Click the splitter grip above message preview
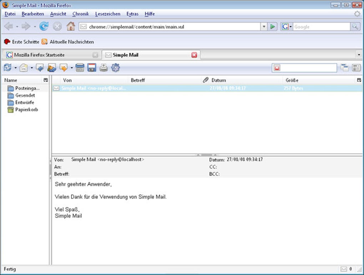The image size is (364, 275). coord(207,155)
